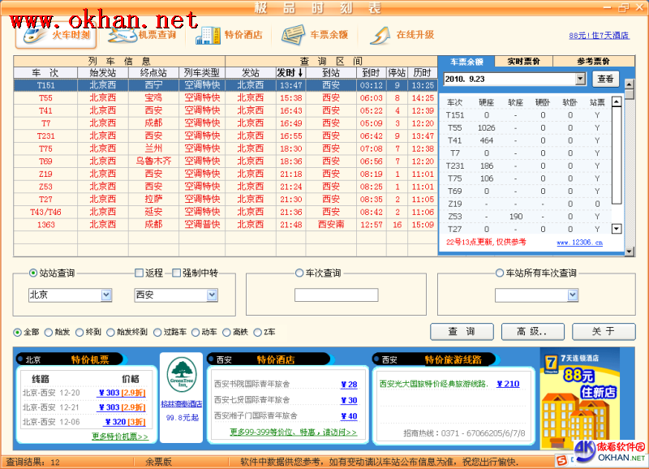Expand the 北京 departure station dropdown
The image size is (649, 469).
[x=106, y=295]
